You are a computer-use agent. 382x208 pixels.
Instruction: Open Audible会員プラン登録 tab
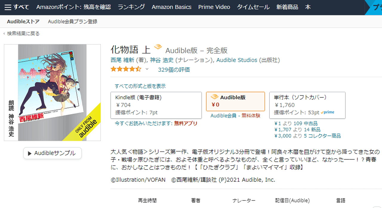click(73, 21)
